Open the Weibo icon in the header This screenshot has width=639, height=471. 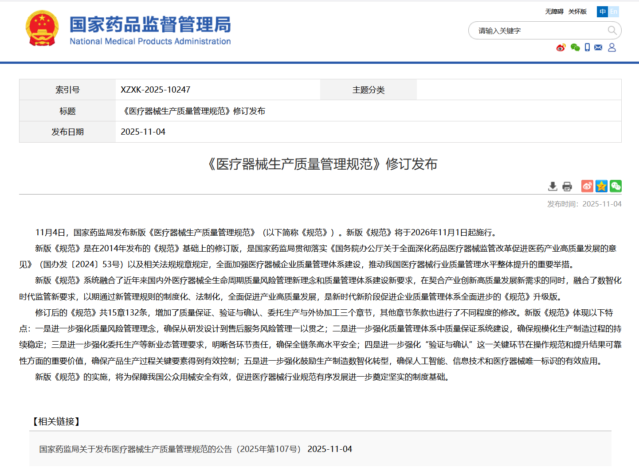pos(561,47)
